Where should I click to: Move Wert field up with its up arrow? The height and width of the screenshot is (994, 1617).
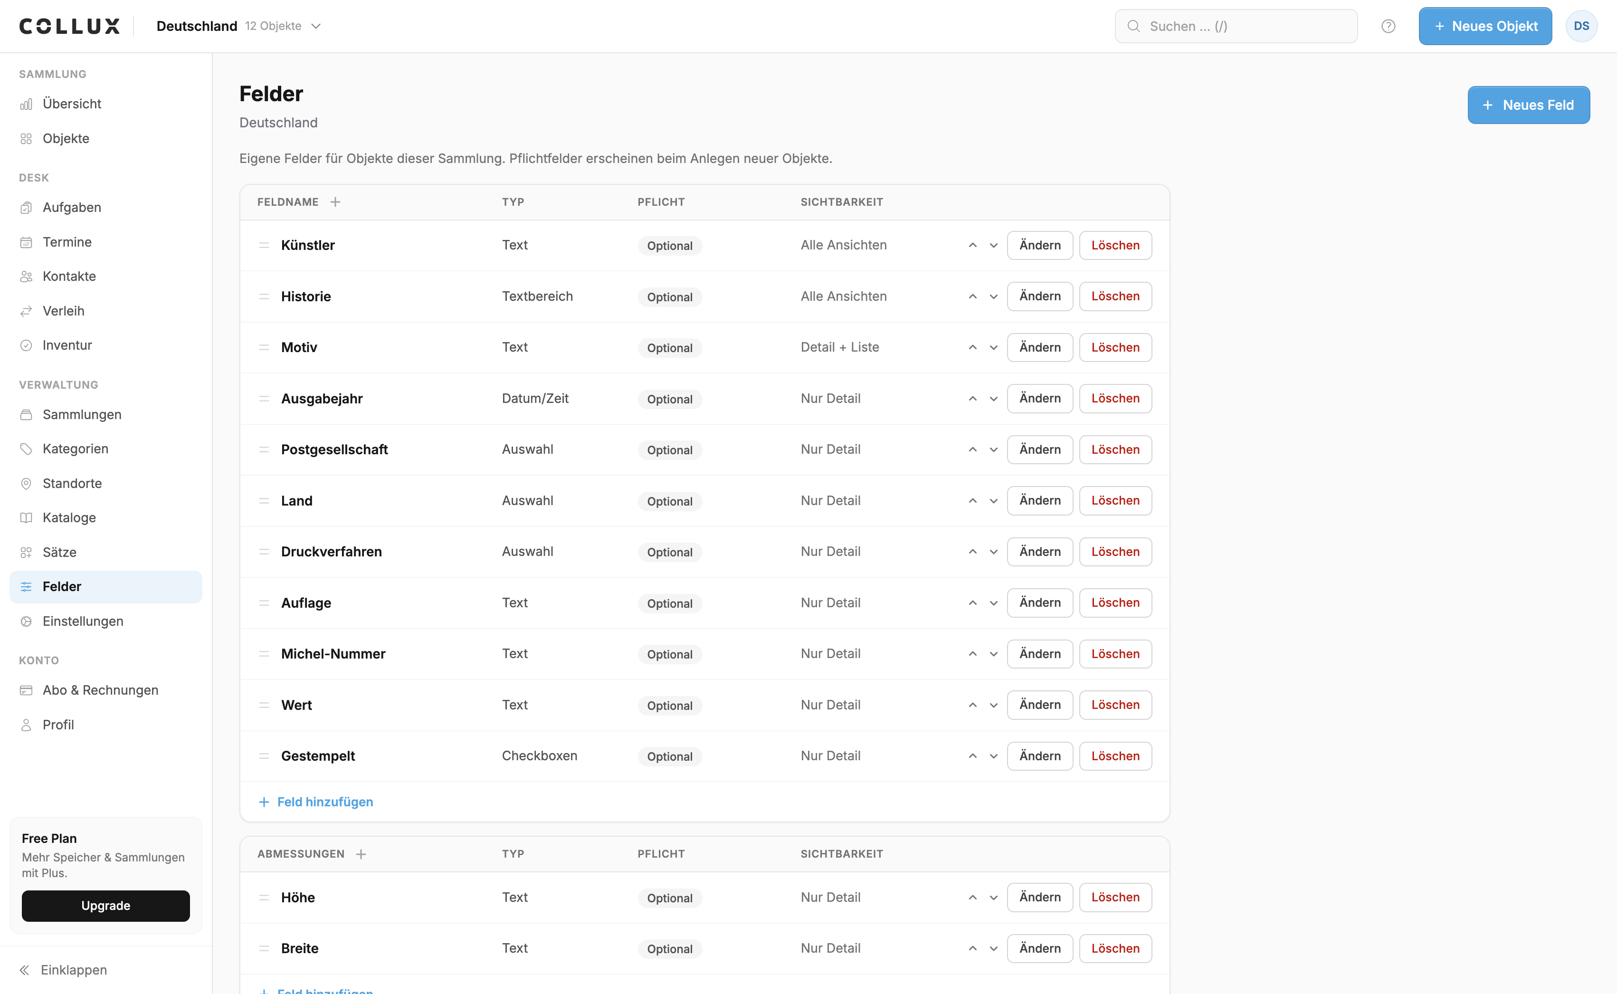pos(972,705)
